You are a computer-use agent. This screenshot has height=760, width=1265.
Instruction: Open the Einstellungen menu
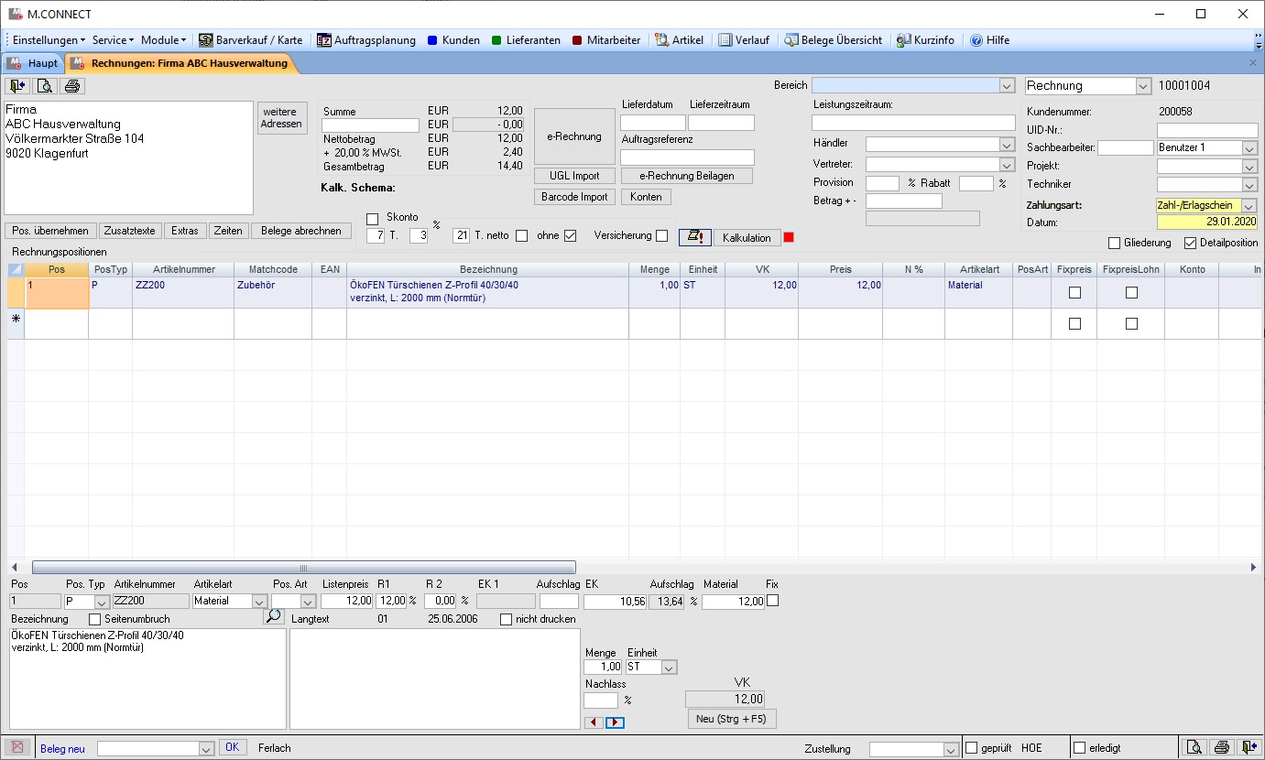[49, 40]
